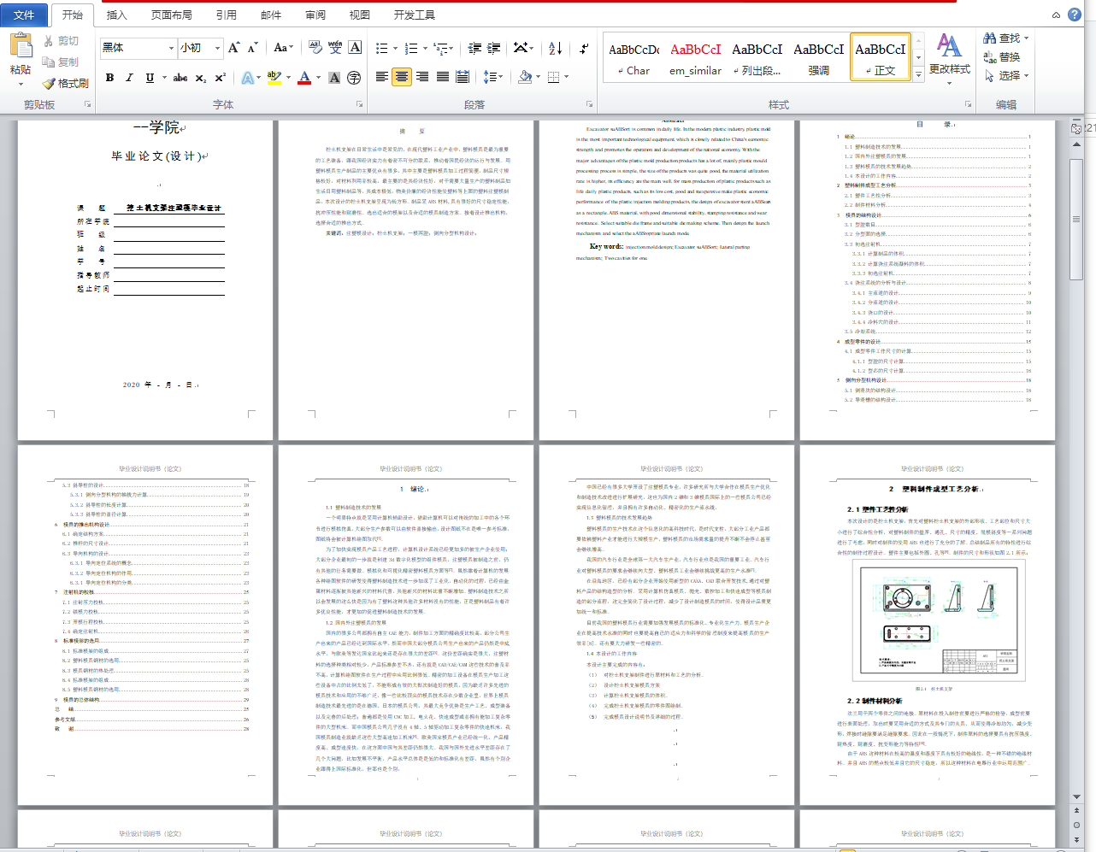Apply the 正文 body style
1096x852 pixels.
click(x=881, y=57)
